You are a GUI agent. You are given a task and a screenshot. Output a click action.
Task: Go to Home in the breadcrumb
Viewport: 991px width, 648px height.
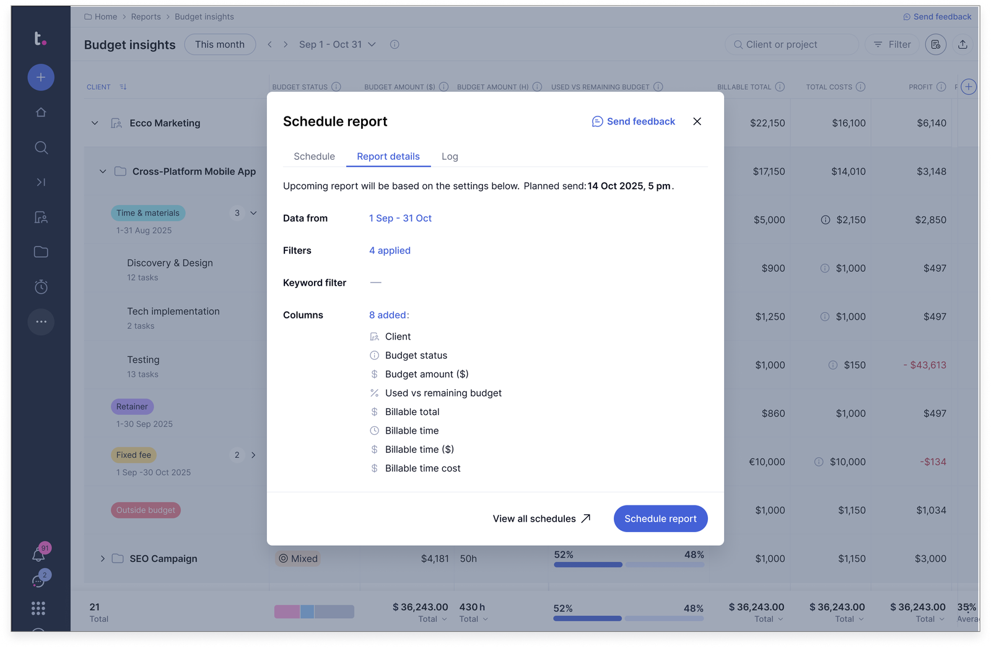[x=100, y=17]
